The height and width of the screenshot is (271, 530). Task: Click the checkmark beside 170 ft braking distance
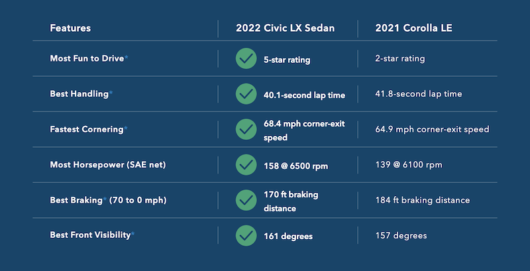pyautogui.click(x=246, y=200)
